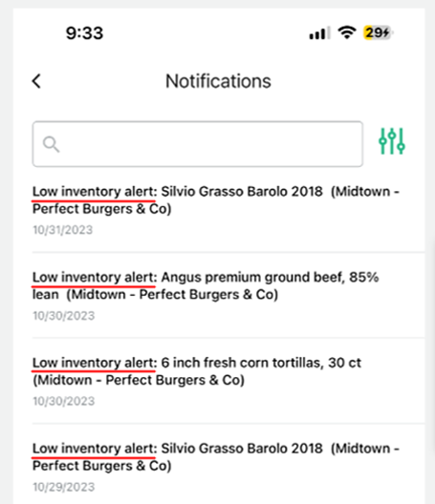Tap the Wi-Fi status icon
Screen dimensions: 435x504
[x=346, y=32]
